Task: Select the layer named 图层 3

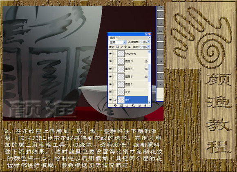Action: click(129, 61)
